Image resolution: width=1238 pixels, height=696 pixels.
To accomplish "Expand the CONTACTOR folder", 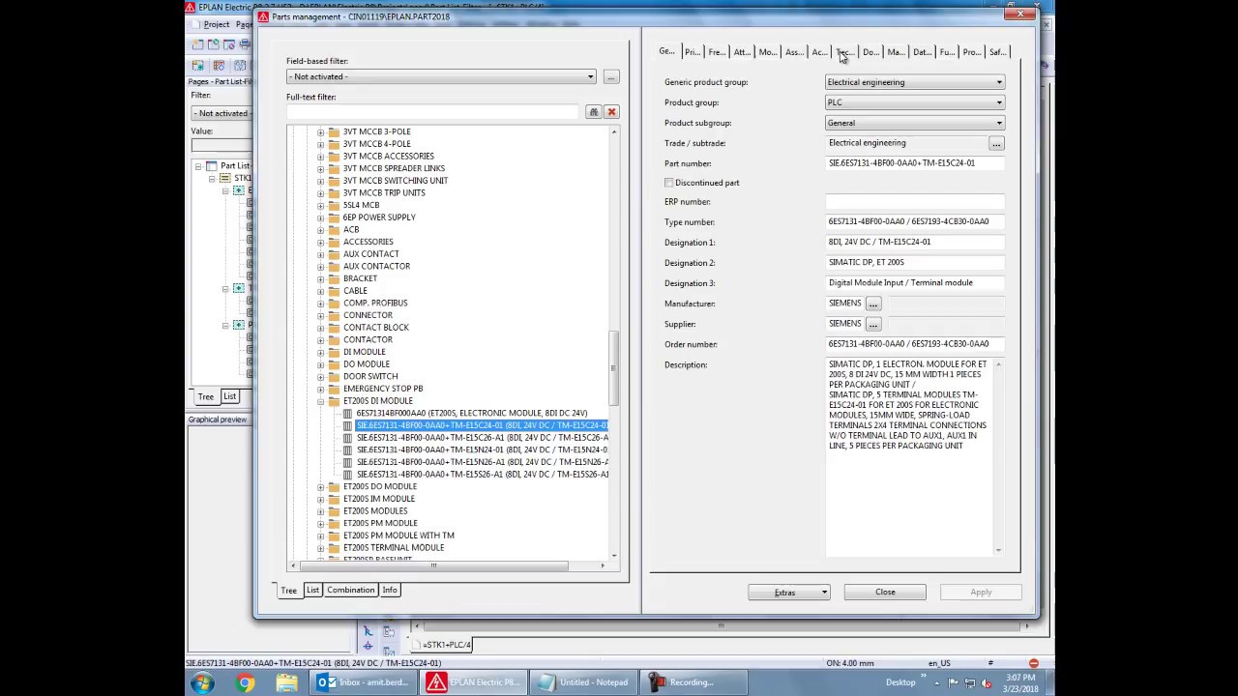I will coord(320,340).
